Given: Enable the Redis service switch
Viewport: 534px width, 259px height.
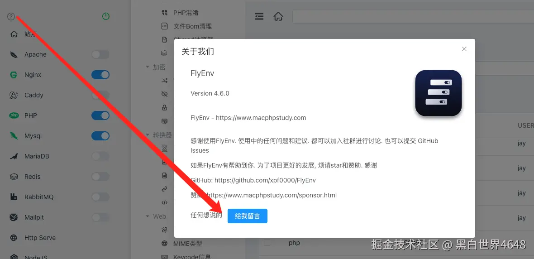Looking at the screenshot, I should 100,177.
